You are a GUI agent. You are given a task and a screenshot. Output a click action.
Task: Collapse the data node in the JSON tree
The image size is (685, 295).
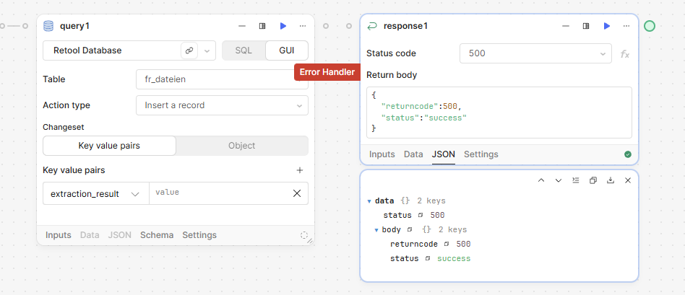(369, 201)
